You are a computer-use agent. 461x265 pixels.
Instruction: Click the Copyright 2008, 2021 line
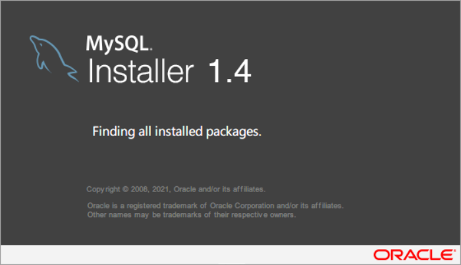[176, 189]
